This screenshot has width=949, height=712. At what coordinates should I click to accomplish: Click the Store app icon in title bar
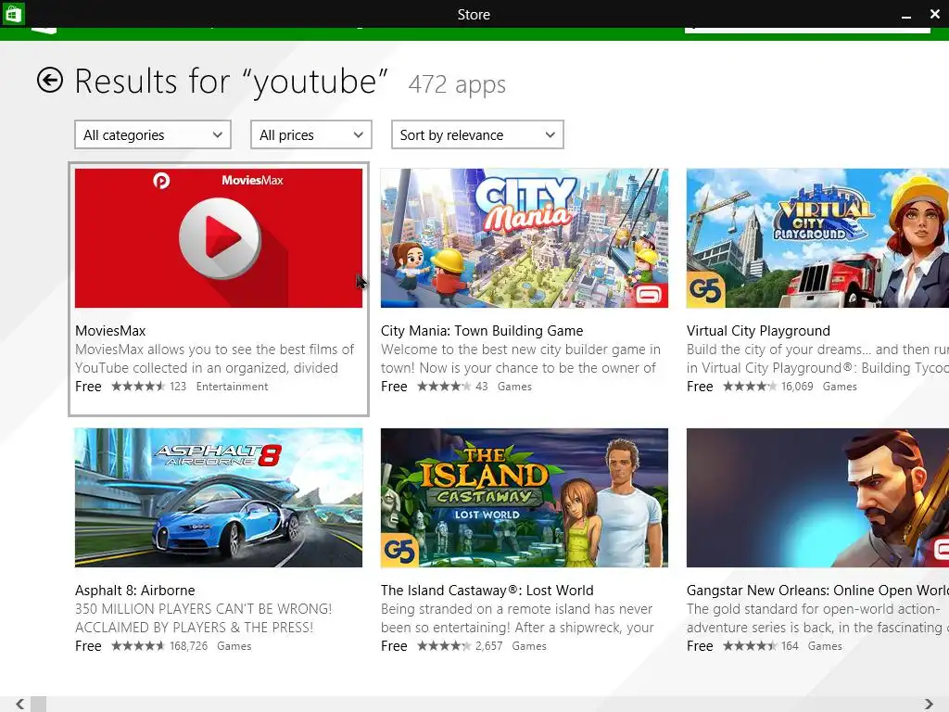click(13, 13)
